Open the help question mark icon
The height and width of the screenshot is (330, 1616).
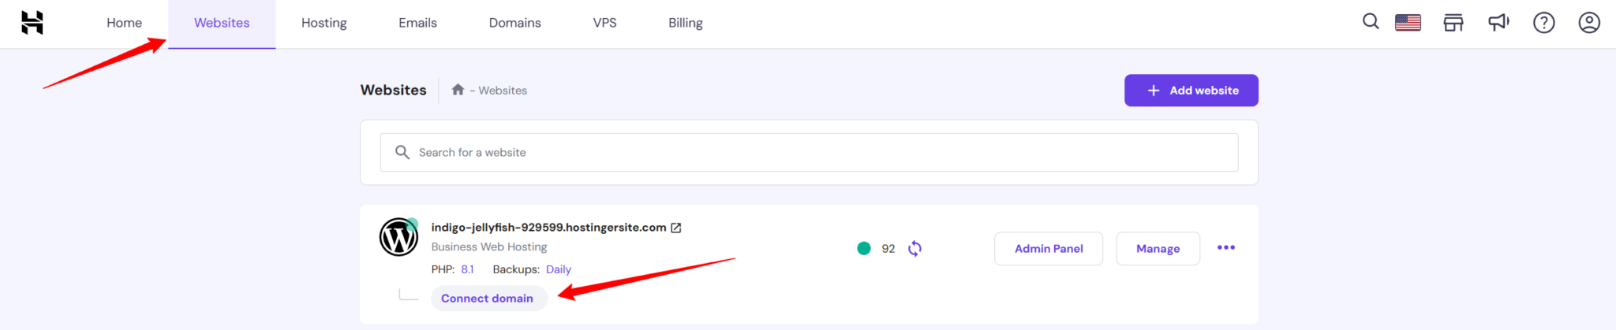pyautogui.click(x=1543, y=23)
